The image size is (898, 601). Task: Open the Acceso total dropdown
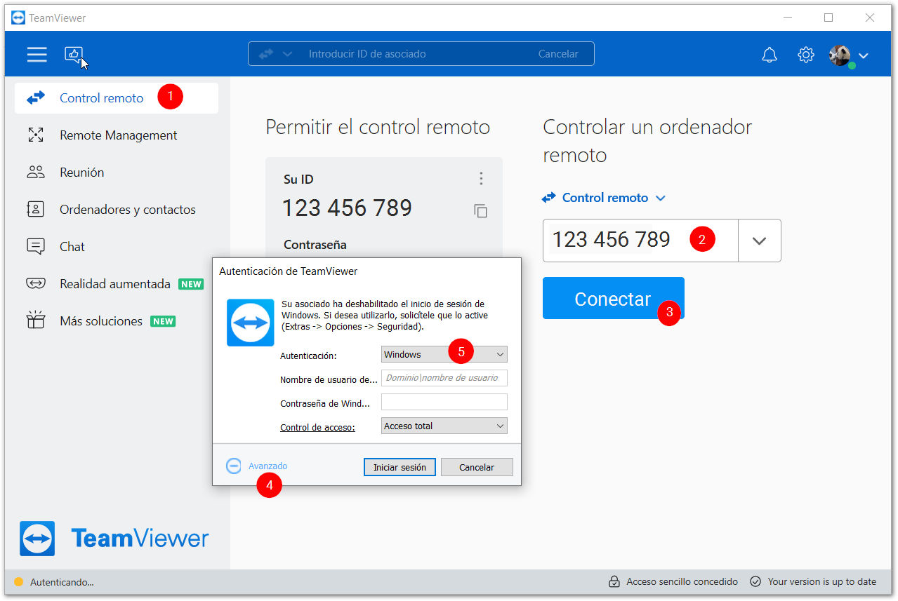click(444, 426)
